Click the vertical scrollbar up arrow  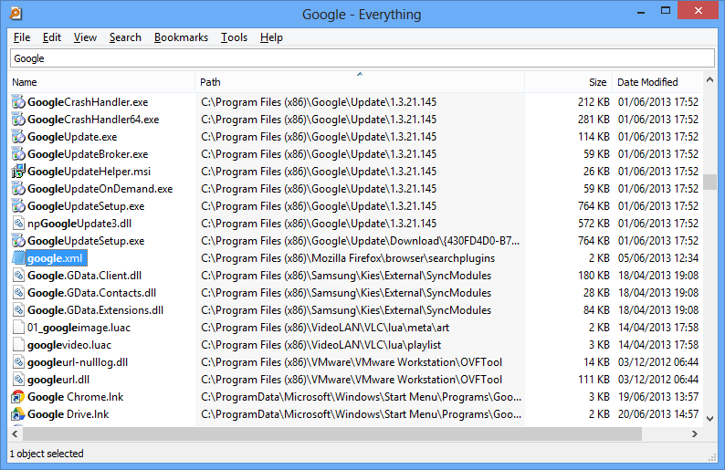pyautogui.click(x=709, y=80)
